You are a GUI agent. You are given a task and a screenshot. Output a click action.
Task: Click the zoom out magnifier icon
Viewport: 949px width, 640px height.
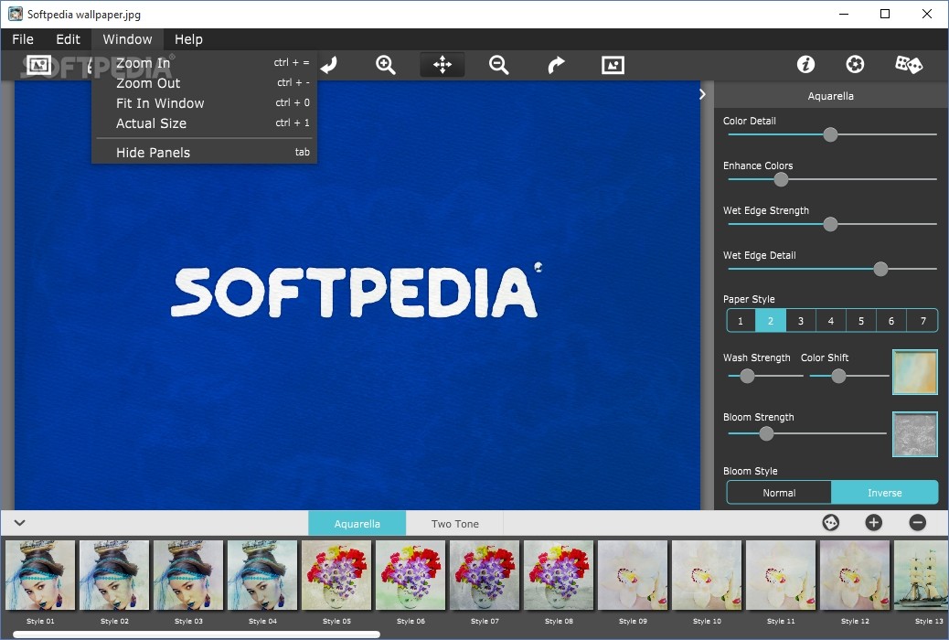(498, 65)
